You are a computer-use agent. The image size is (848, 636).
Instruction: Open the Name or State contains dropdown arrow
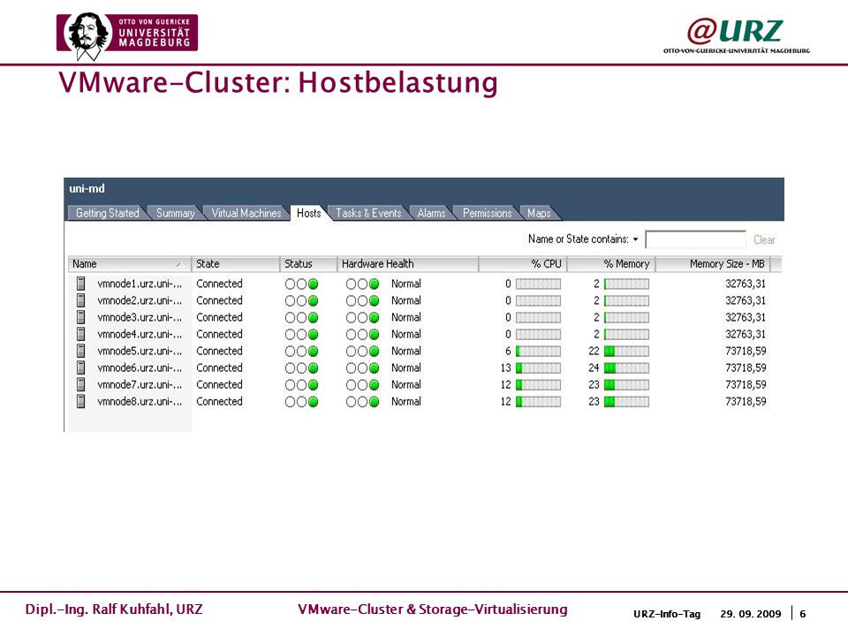coord(635,239)
